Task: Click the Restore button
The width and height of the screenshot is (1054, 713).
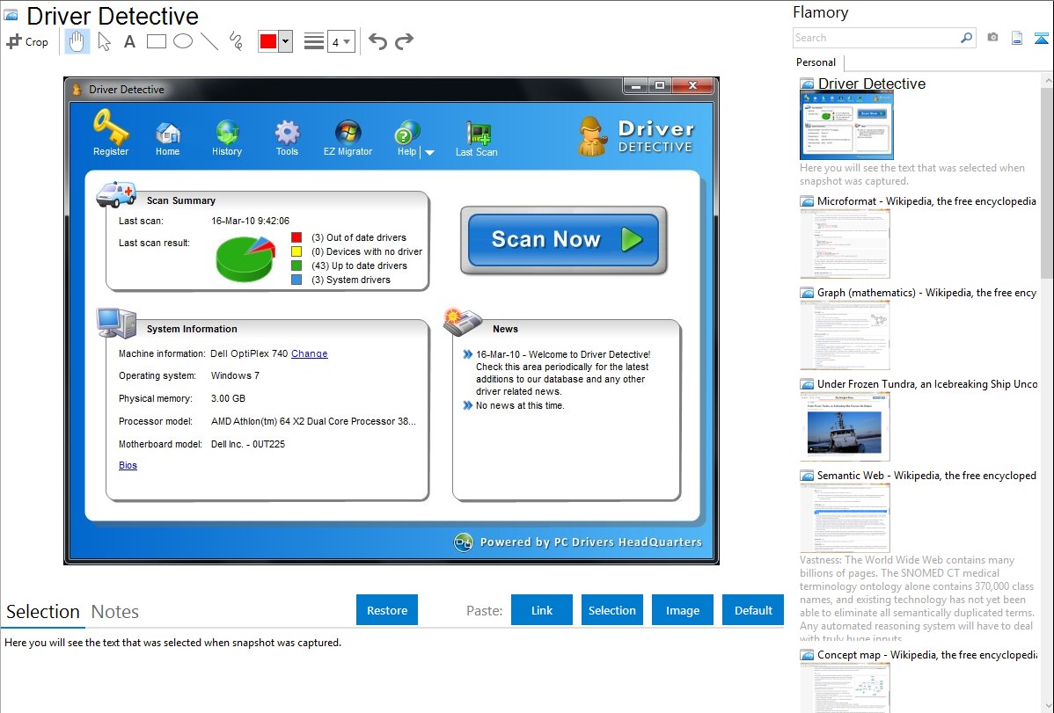Action: click(387, 609)
